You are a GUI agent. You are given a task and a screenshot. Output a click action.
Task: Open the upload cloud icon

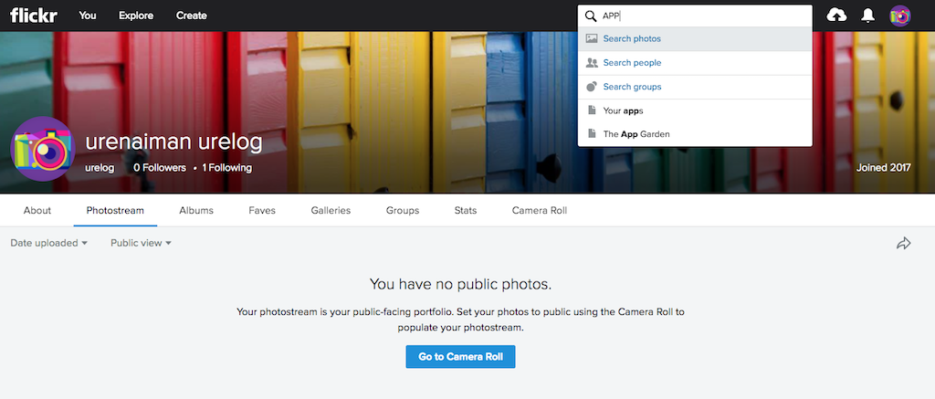[x=836, y=16]
